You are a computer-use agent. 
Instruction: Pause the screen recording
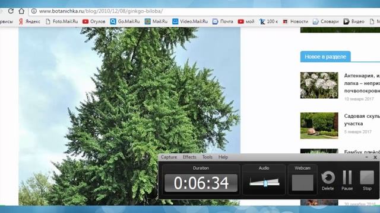(x=347, y=180)
